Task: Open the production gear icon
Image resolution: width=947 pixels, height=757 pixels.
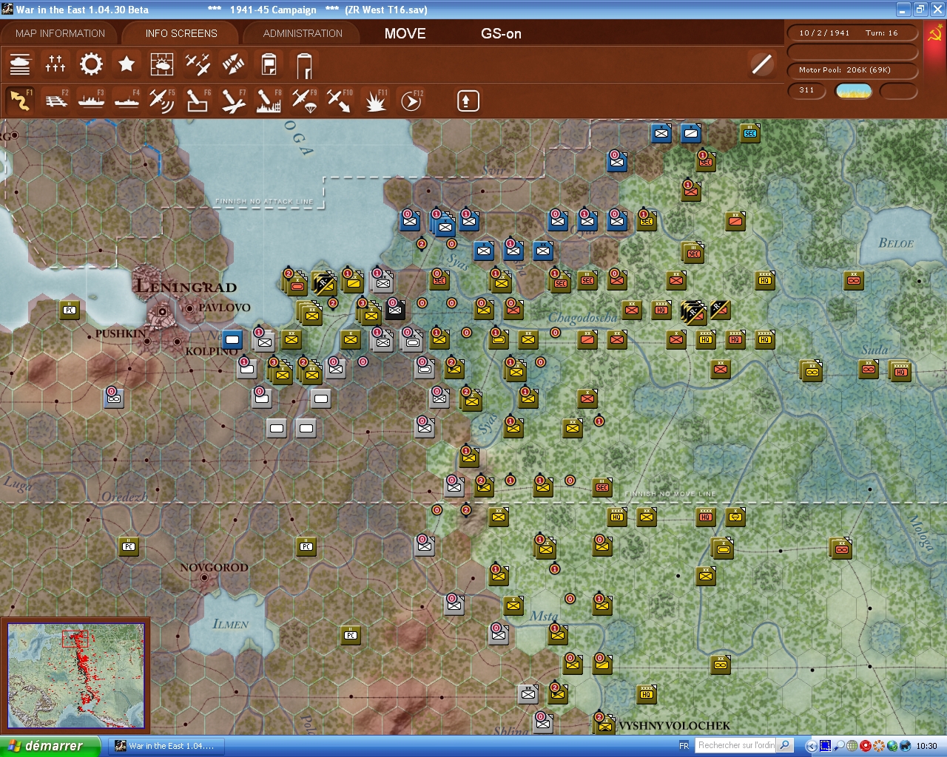Action: [x=91, y=64]
